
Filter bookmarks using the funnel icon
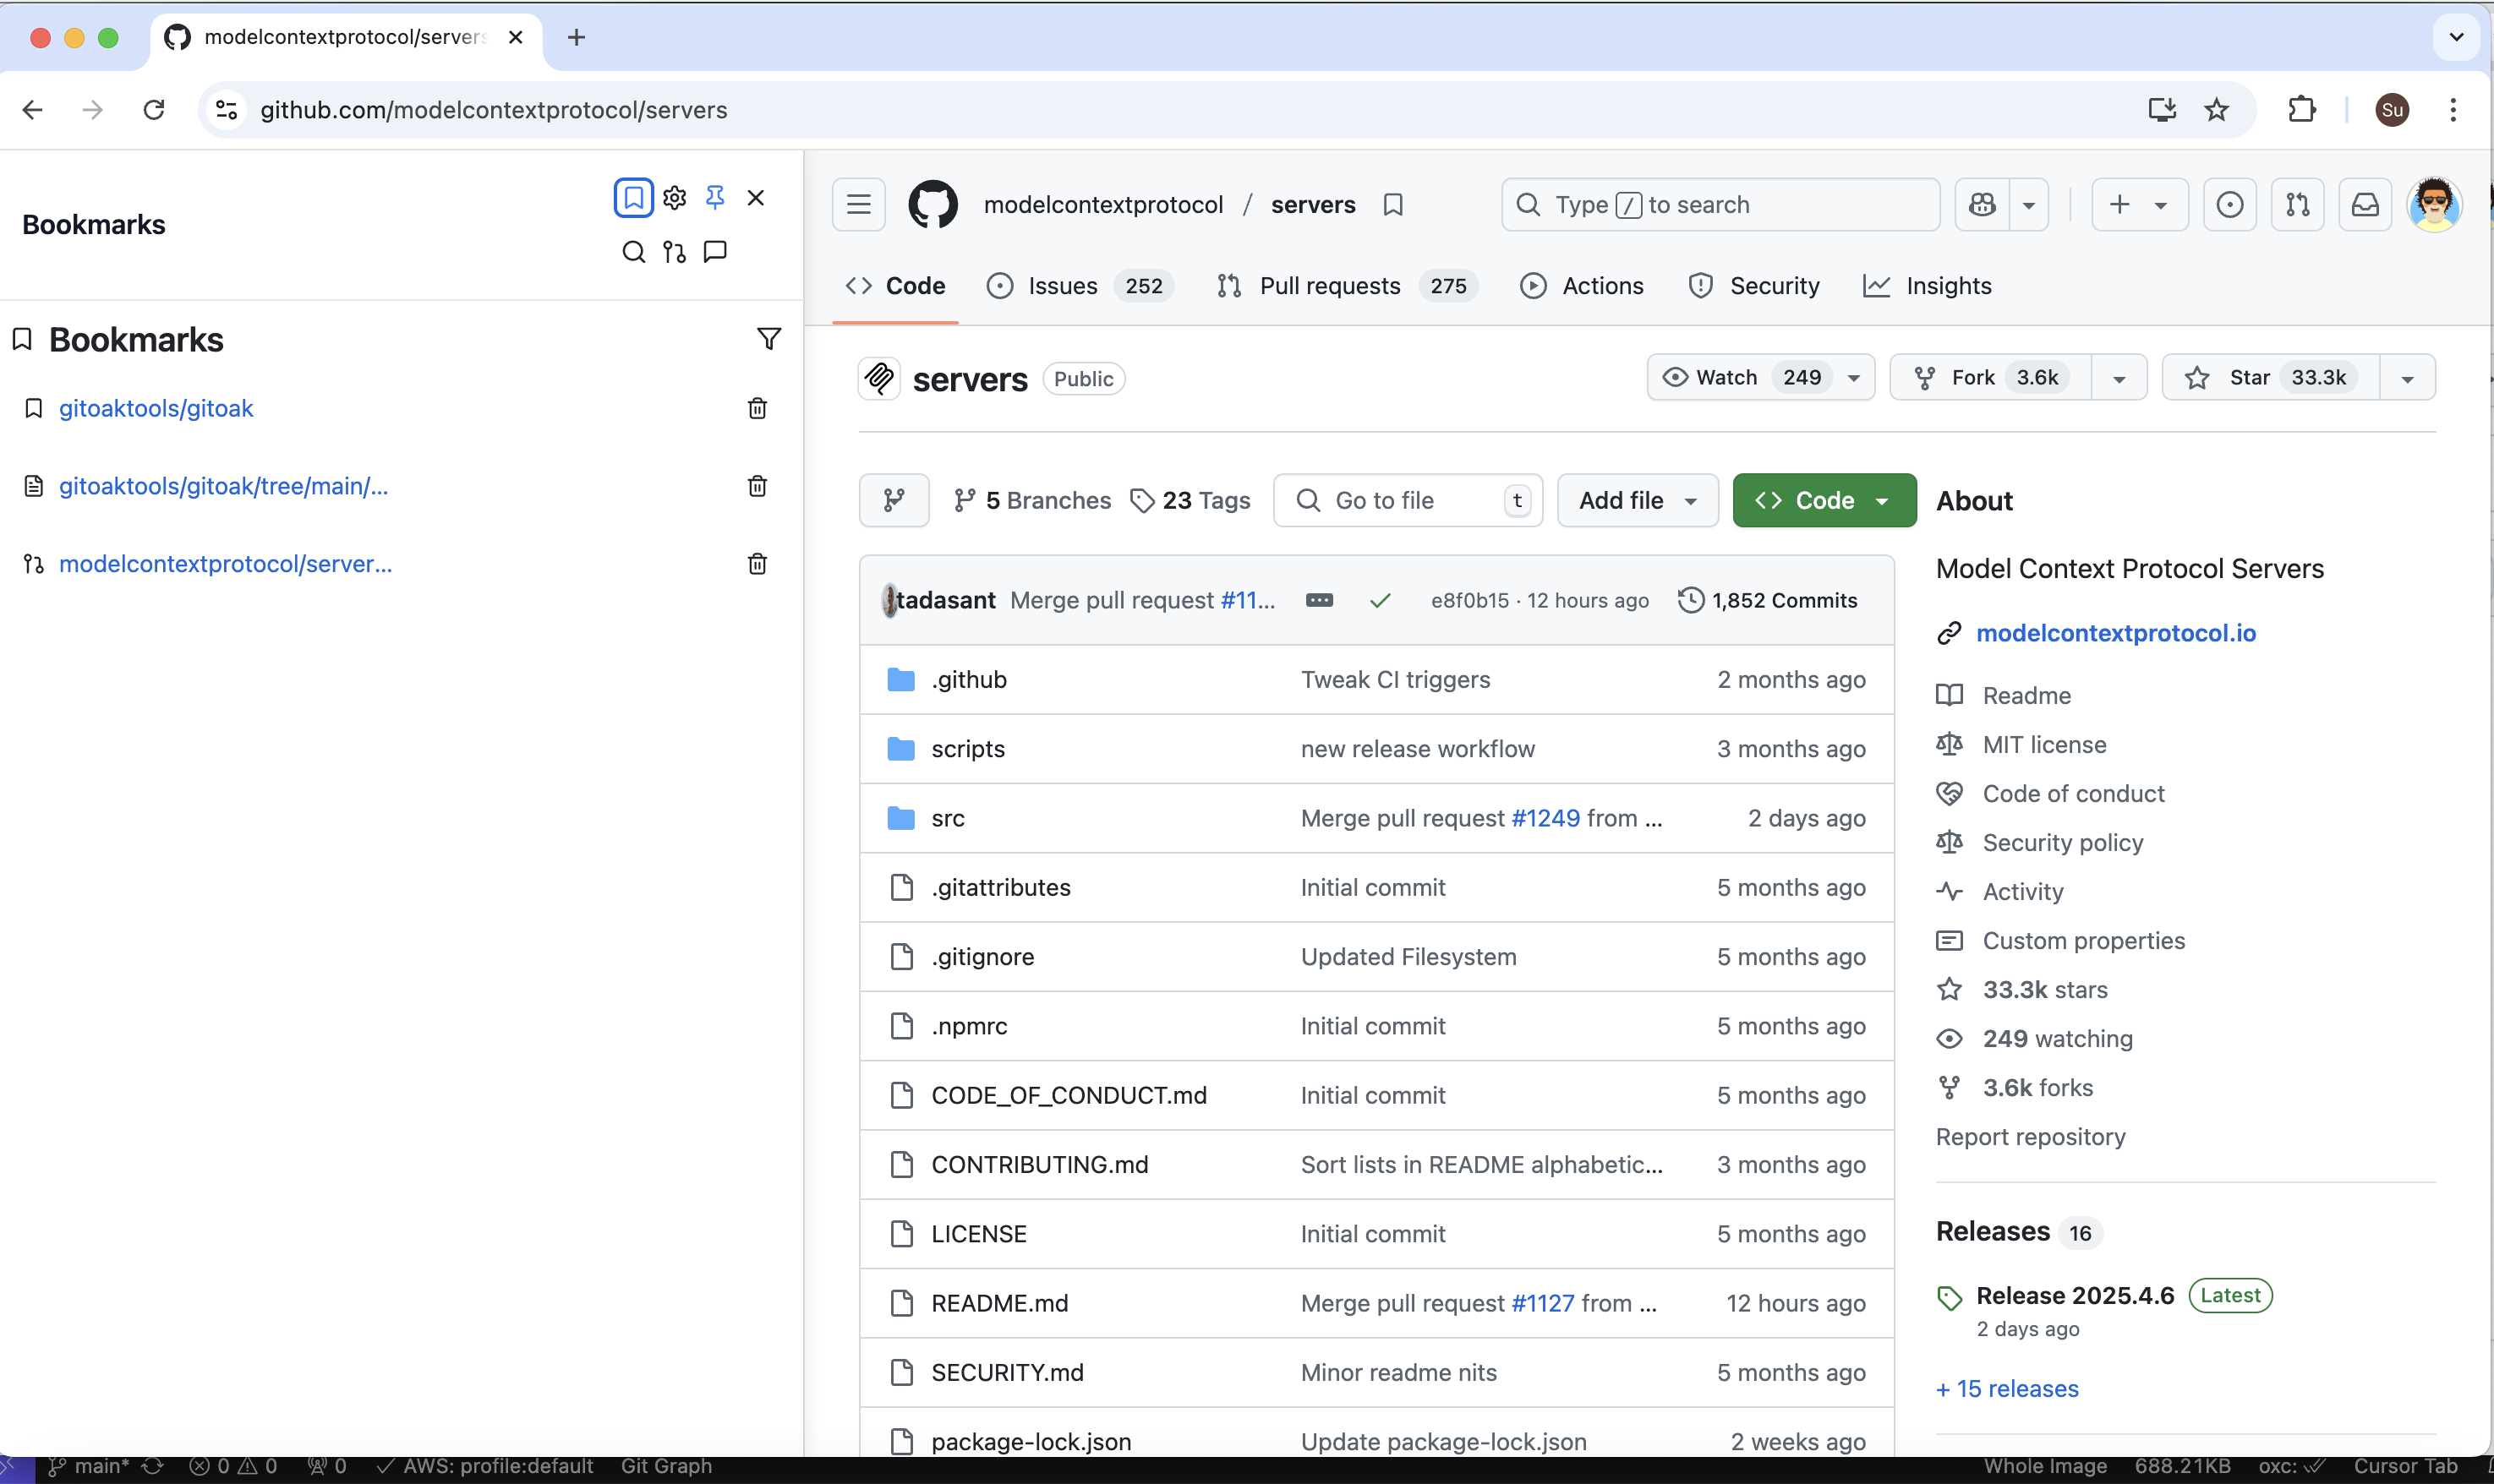(x=768, y=339)
